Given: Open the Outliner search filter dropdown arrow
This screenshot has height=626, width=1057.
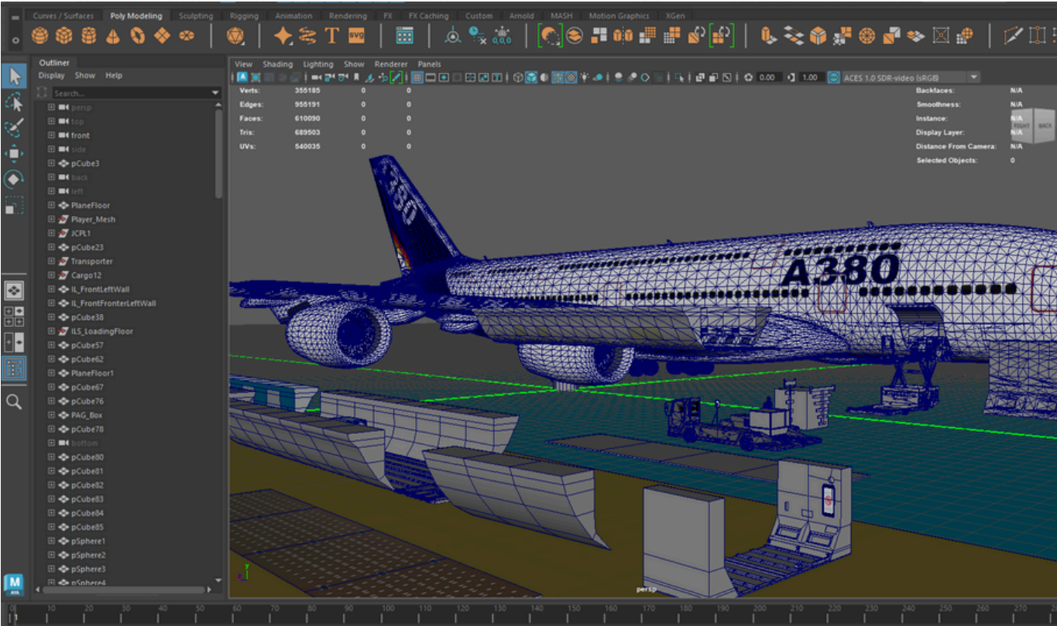Looking at the screenshot, I should (215, 93).
